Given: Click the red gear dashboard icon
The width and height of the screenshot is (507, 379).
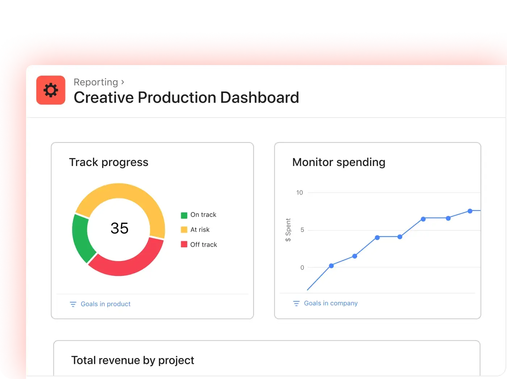Looking at the screenshot, I should pyautogui.click(x=51, y=90).
